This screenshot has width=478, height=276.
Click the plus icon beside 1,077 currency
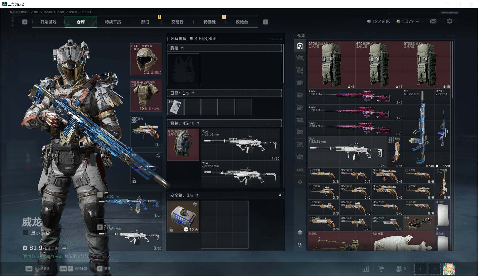(x=417, y=21)
